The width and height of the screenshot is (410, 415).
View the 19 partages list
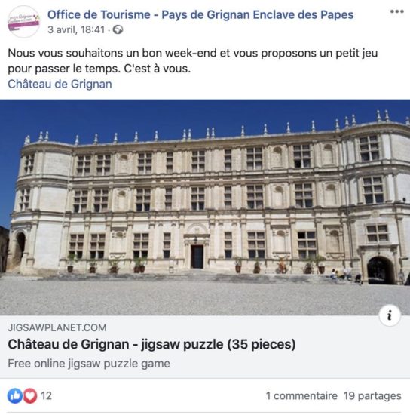tap(372, 396)
